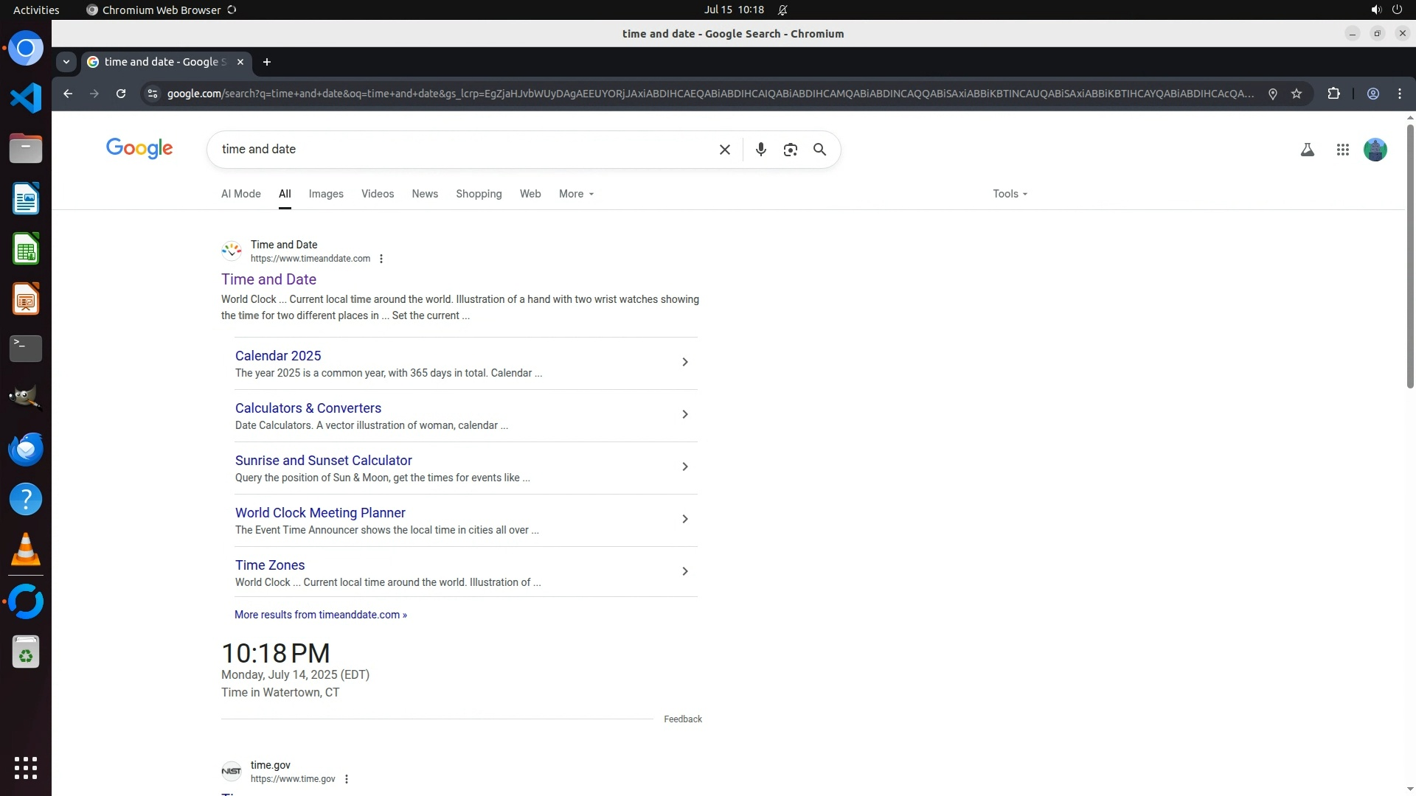Viewport: 1416px width, 796px height.
Task: Reload the current page
Action: [121, 94]
